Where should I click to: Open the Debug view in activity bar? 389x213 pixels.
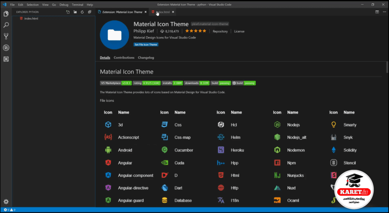pyautogui.click(x=6, y=47)
